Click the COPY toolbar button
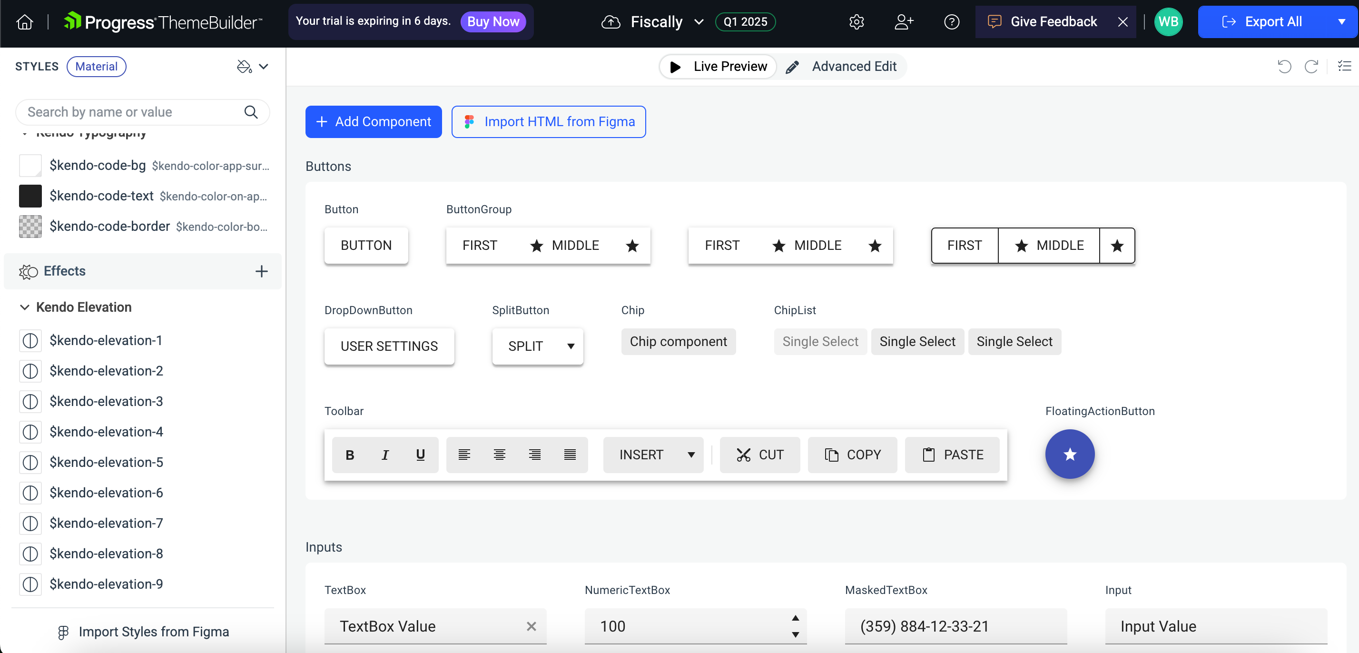The image size is (1359, 653). pyautogui.click(x=853, y=455)
